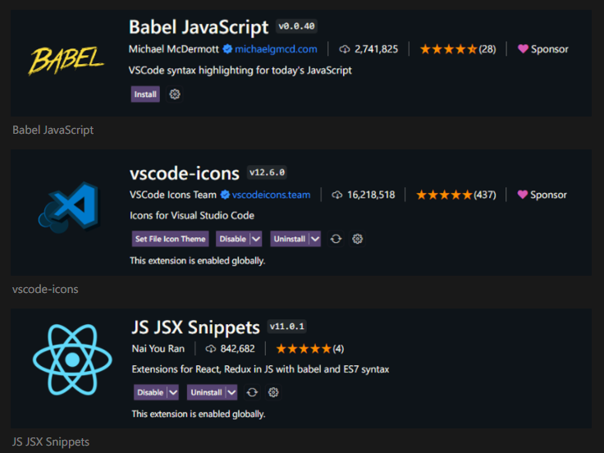Select Set File Icon Theme button
The width and height of the screenshot is (604, 453).
pyautogui.click(x=170, y=239)
